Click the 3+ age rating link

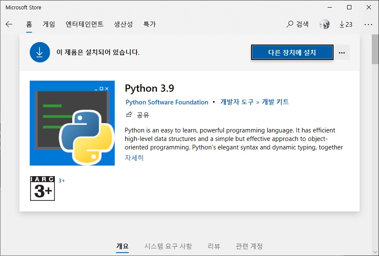62,181
